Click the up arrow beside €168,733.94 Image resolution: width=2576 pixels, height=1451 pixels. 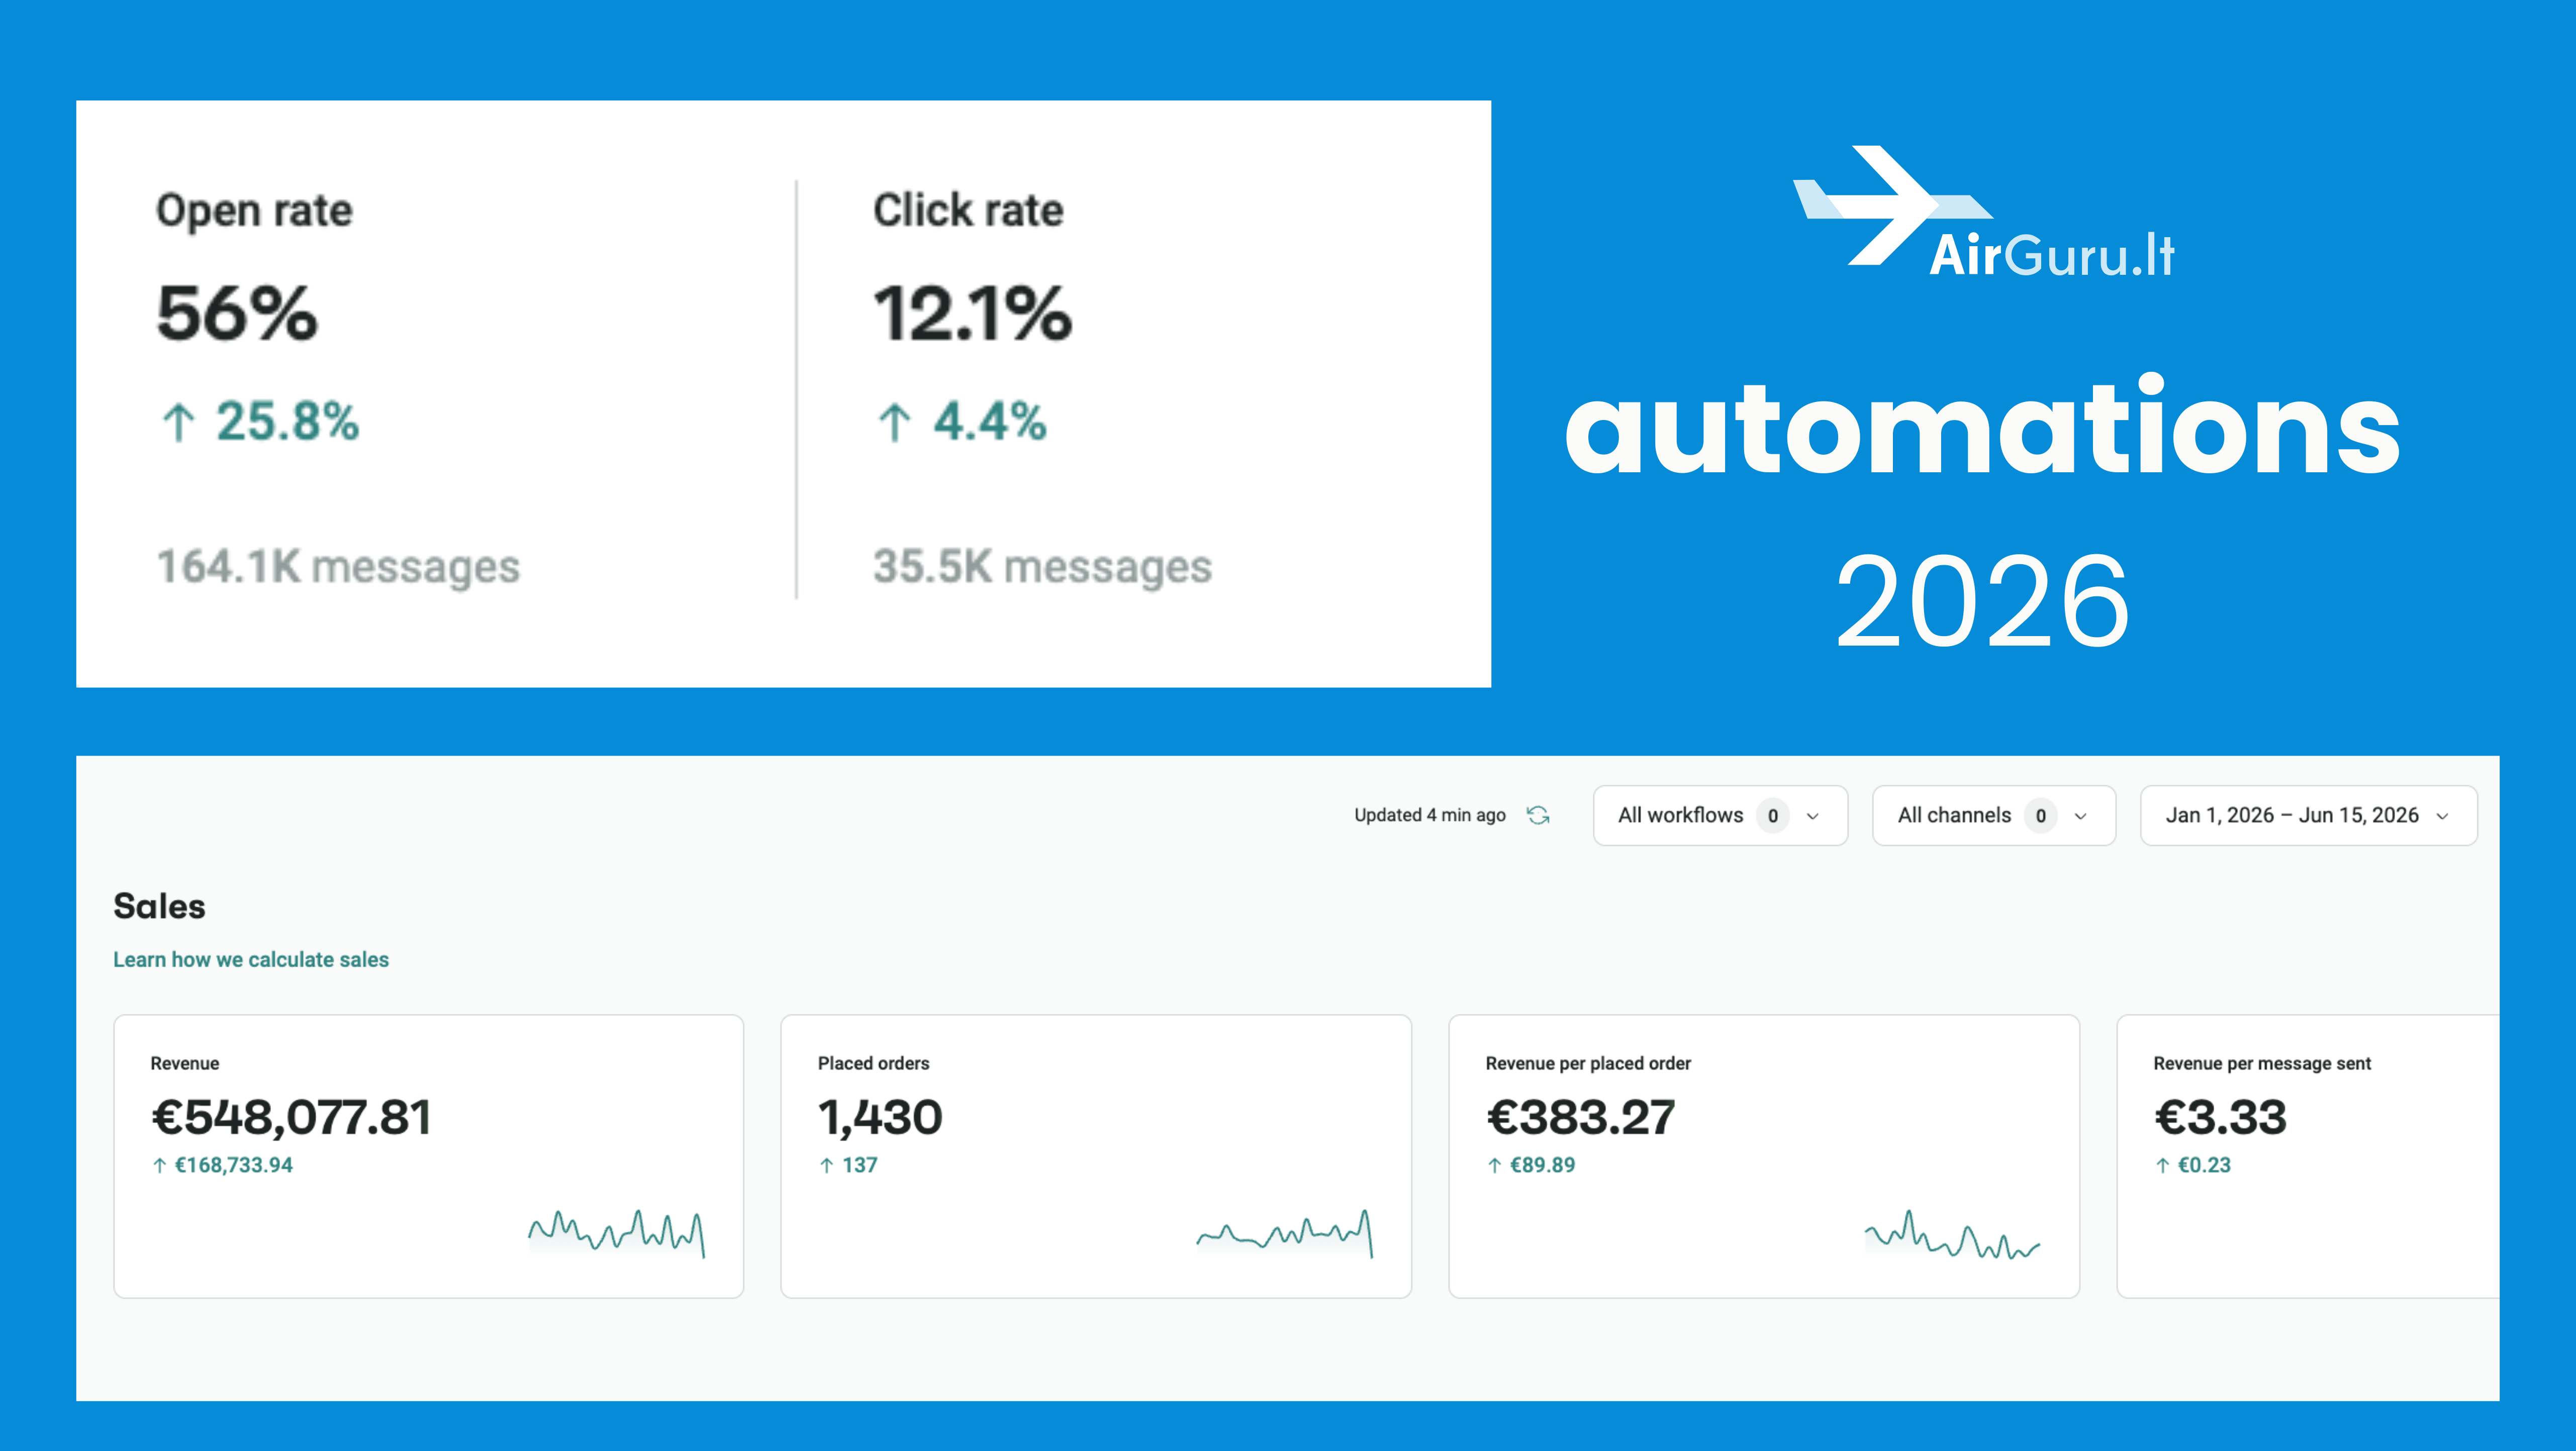click(159, 1165)
